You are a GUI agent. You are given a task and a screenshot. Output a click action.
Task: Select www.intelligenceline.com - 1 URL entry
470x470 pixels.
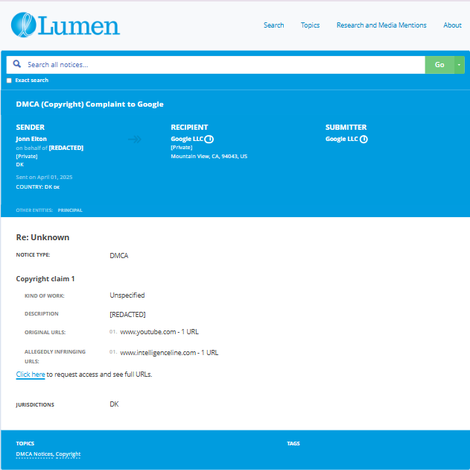pyautogui.click(x=169, y=353)
